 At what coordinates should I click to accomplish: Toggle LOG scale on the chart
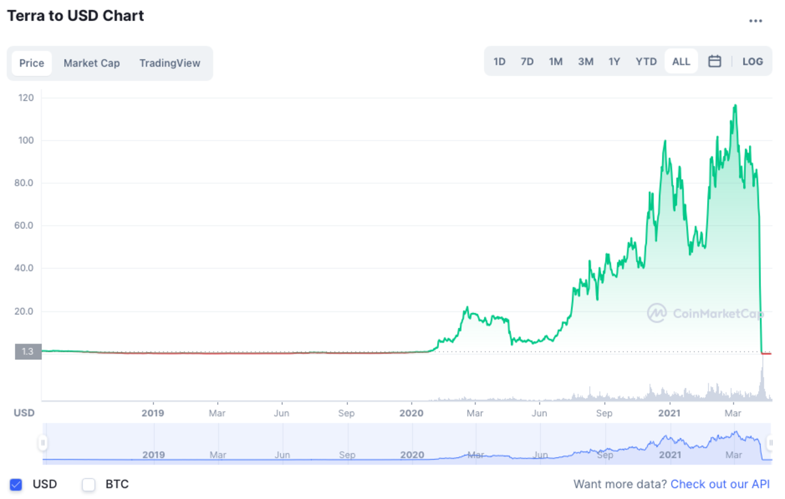point(752,61)
